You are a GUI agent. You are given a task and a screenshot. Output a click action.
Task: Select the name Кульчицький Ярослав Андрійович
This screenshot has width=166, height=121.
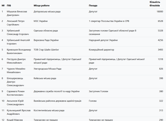(x=19, y=112)
